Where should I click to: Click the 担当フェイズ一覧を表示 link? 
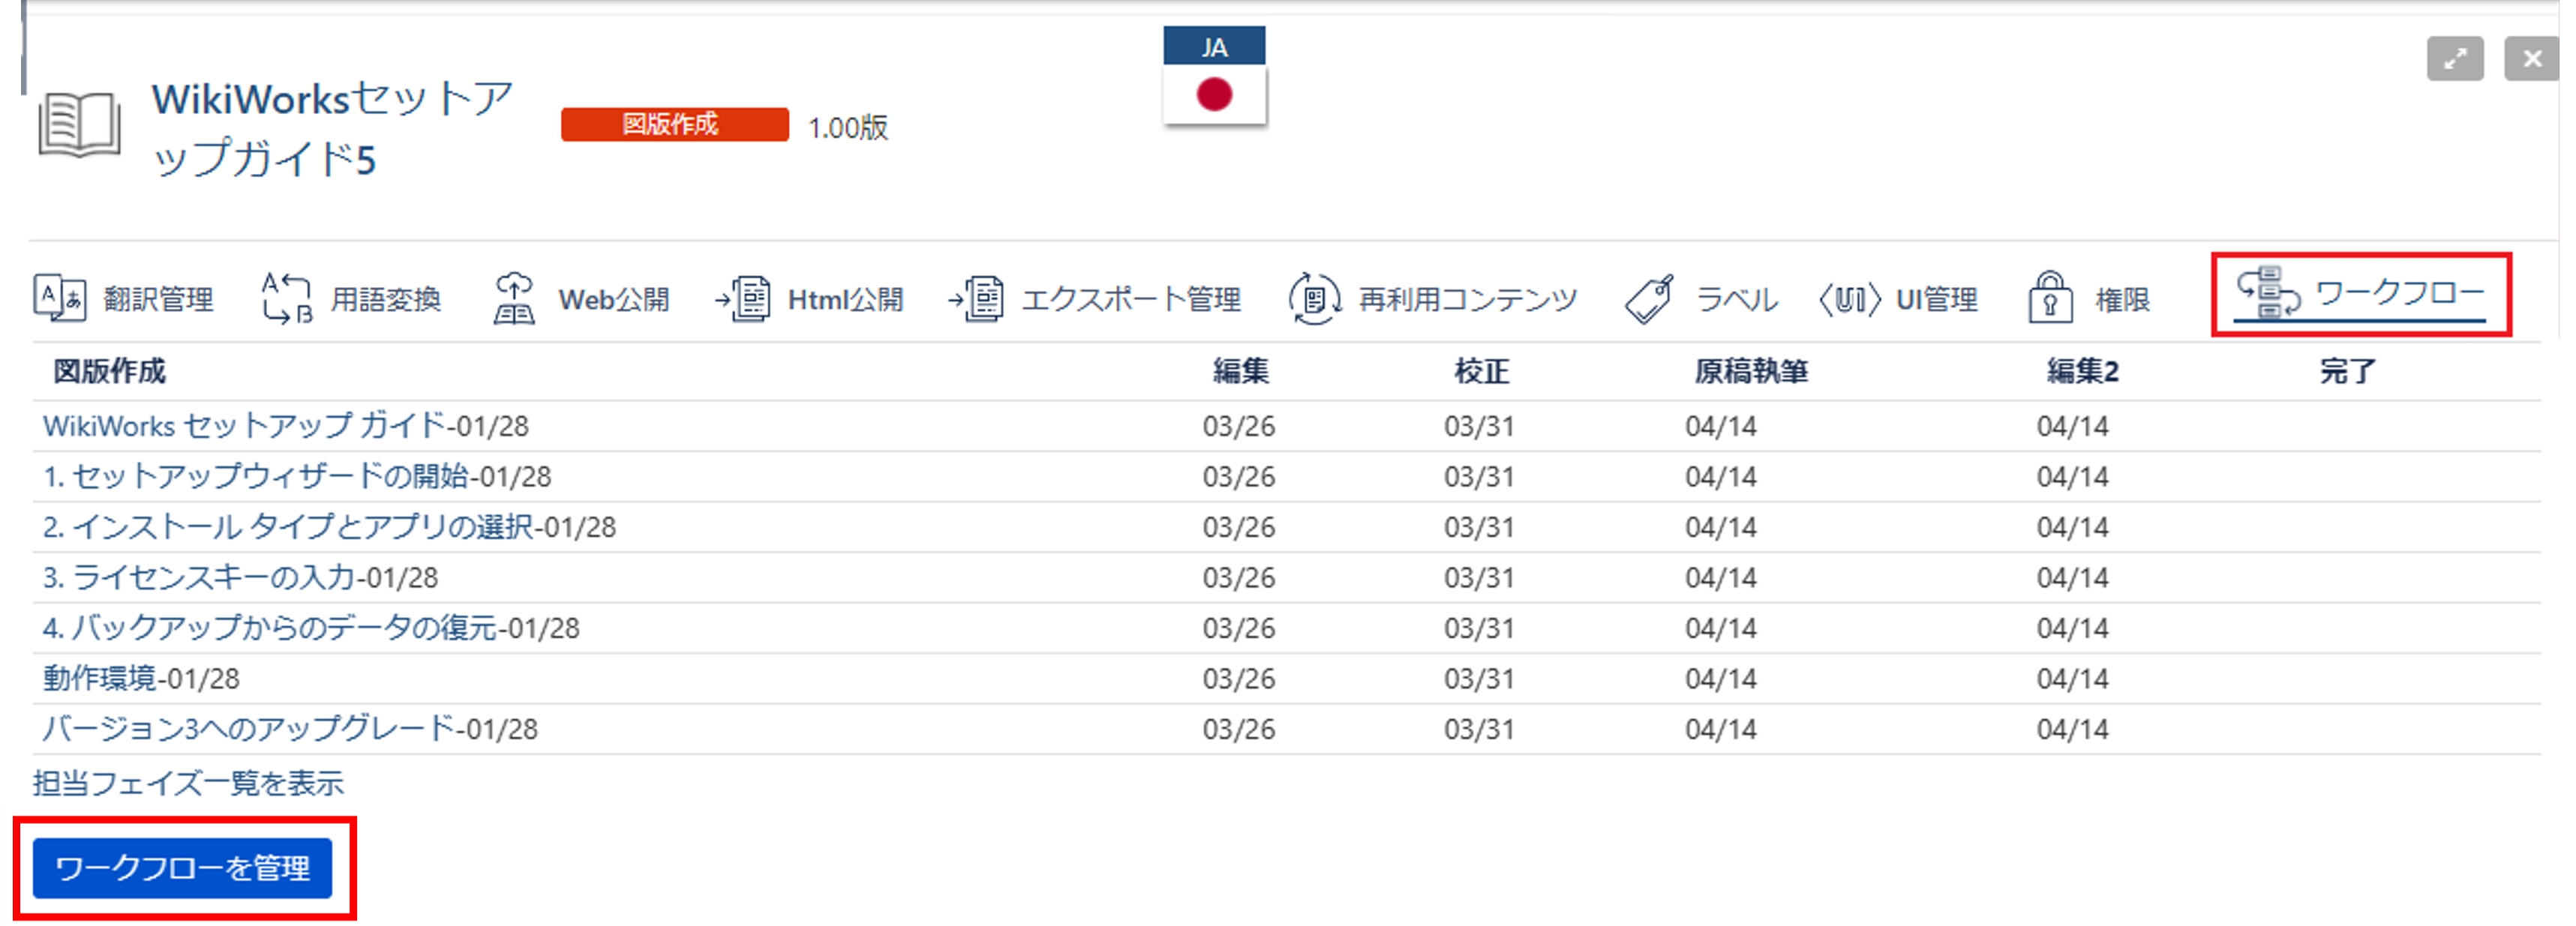point(188,782)
